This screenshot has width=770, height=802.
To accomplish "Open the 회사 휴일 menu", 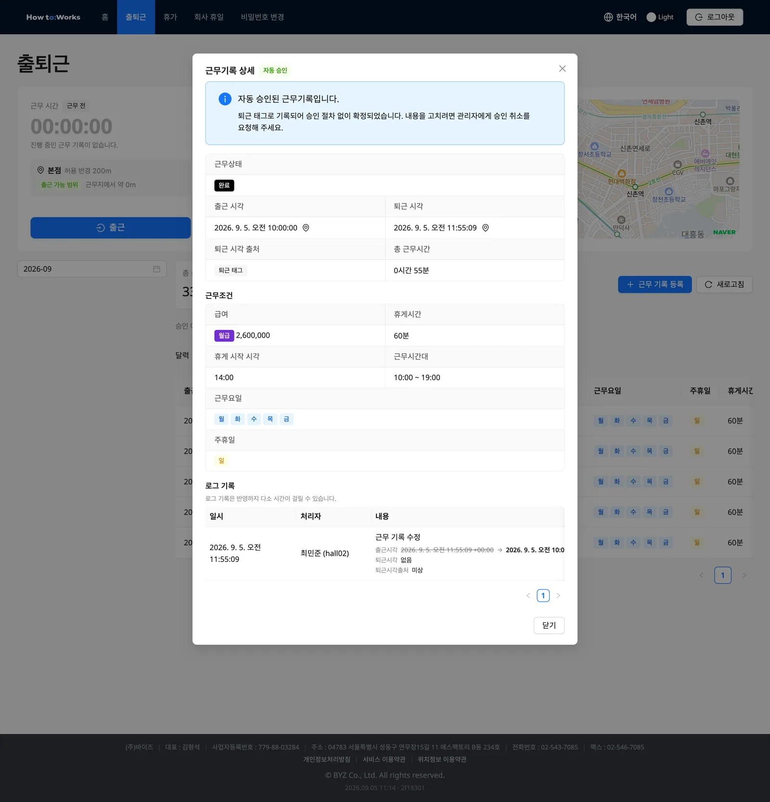I will pyautogui.click(x=209, y=17).
